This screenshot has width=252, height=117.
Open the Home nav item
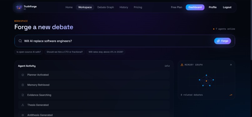(x=69, y=7)
